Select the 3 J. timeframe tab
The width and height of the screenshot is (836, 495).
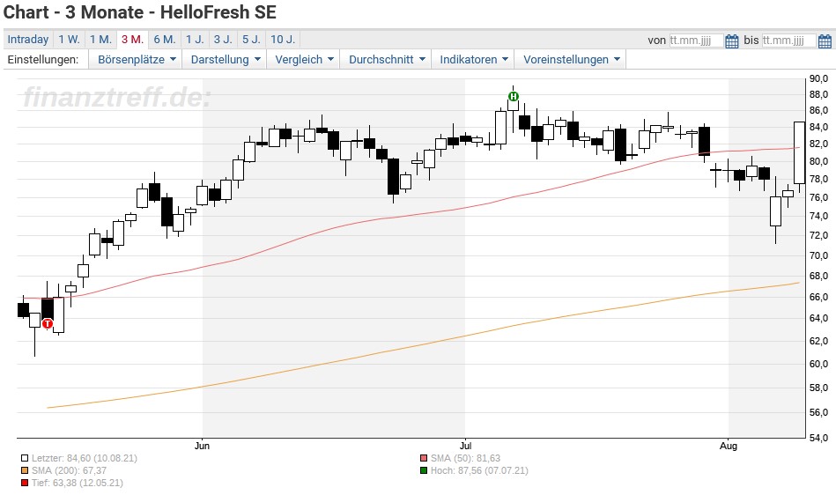click(223, 40)
